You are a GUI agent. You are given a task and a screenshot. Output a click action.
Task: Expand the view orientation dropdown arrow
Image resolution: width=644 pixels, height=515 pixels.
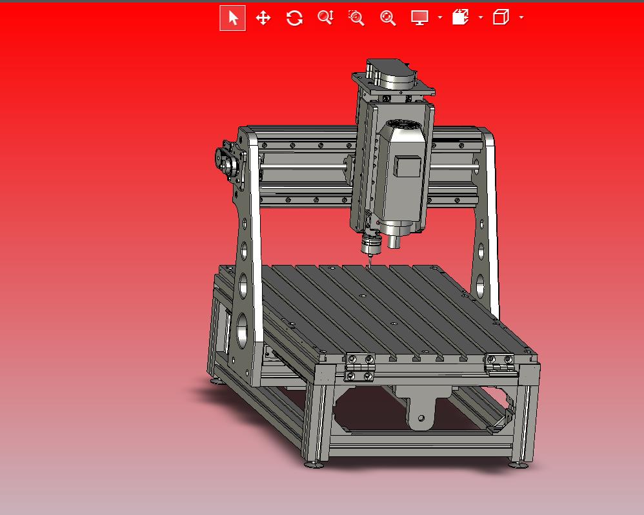click(x=521, y=17)
